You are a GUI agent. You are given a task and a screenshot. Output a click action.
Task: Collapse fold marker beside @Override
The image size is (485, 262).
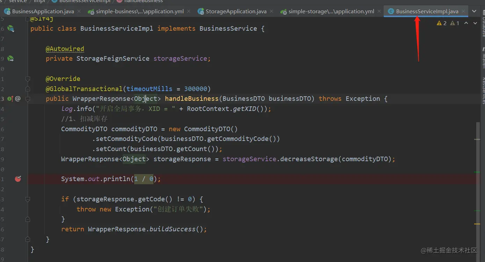[28, 79]
